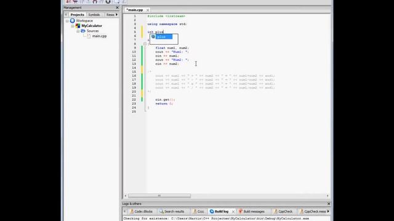Switch to the Build log tab
The width and height of the screenshot is (394, 221).
tap(219, 211)
